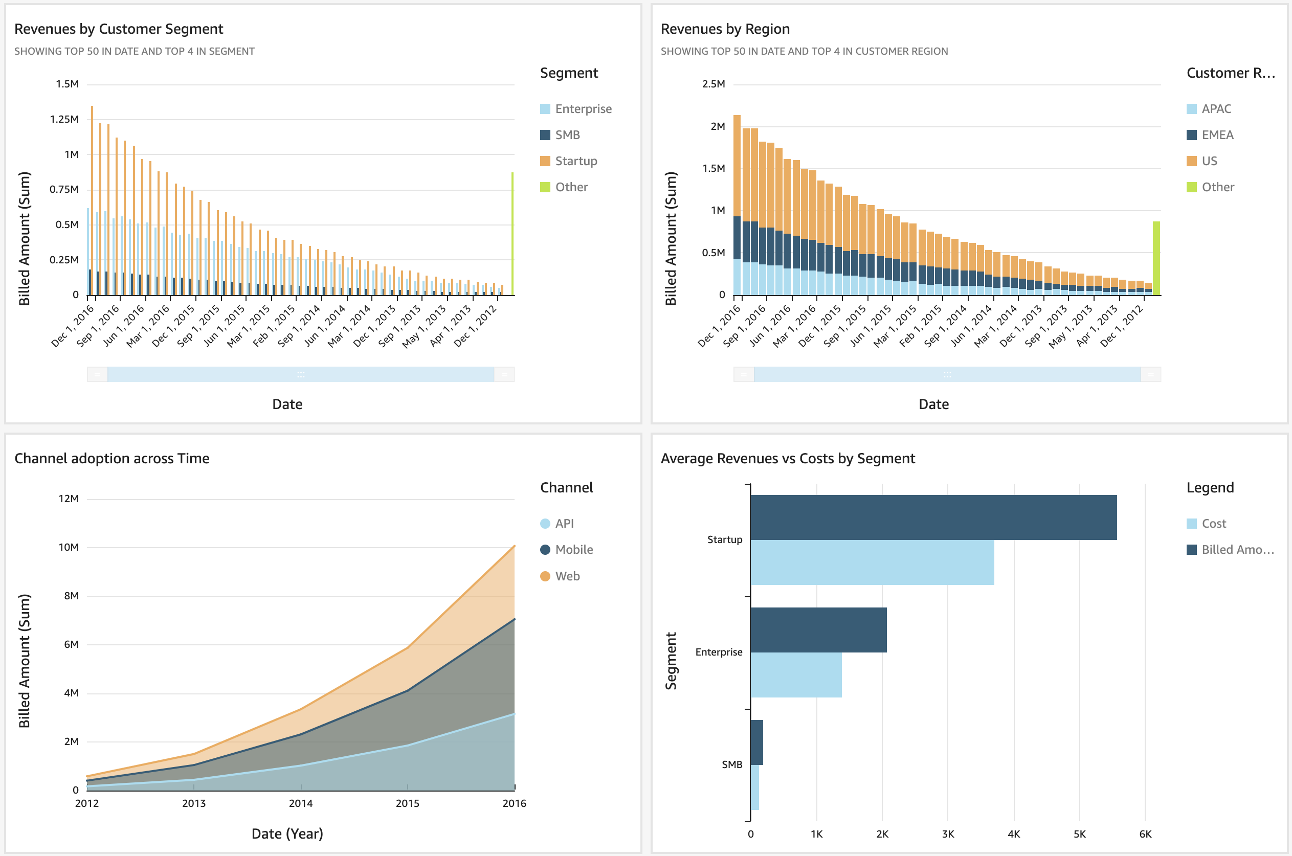Click the SMB axis label in bar chart
This screenshot has height=856, width=1292.
[x=732, y=765]
